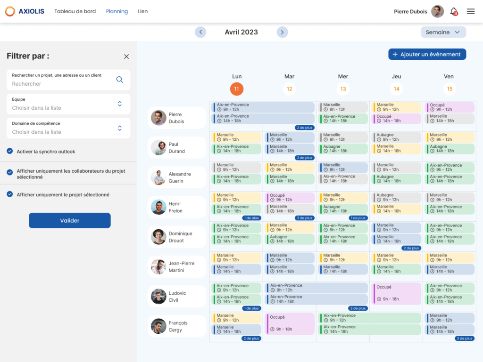Expand Henri Frelon Wednesday '1 de plus'
Screen dimensions: 483x362
pyautogui.click(x=358, y=218)
